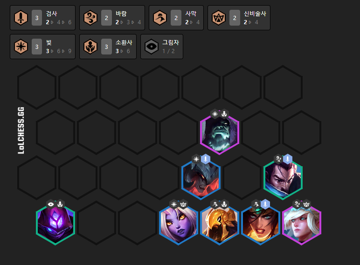Select the Malzahar champion portrait
Screen dimensions: 360x265
(x=55, y=224)
